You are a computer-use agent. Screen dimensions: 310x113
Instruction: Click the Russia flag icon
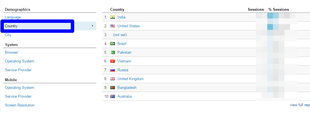[113, 70]
